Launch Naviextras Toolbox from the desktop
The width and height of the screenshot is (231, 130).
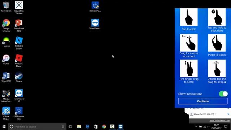pyautogui.click(x=19, y=8)
